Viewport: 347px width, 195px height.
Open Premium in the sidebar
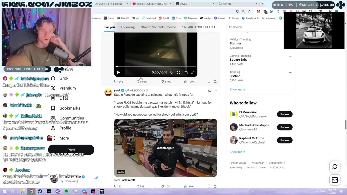pyautogui.click(x=63, y=88)
